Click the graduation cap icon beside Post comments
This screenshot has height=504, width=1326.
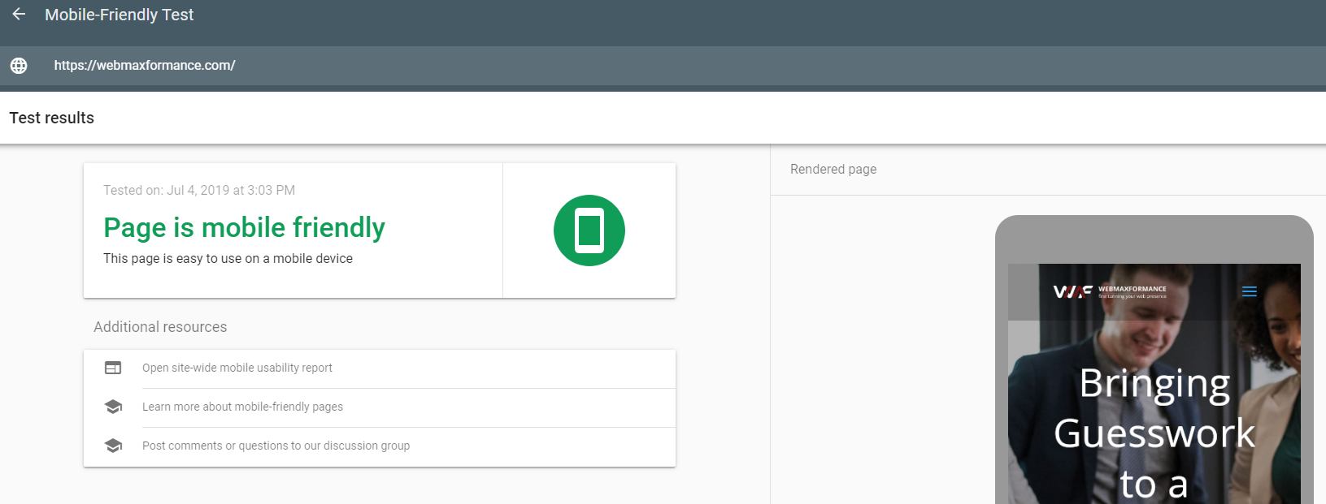tap(113, 446)
